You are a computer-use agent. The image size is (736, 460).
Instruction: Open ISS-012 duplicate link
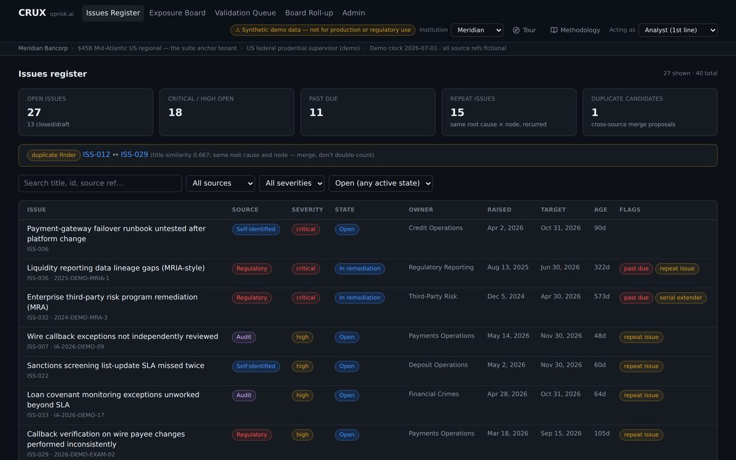[x=96, y=155]
